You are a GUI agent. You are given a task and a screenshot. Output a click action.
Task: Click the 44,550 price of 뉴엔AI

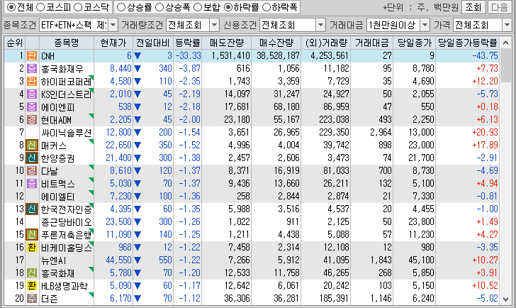point(118,260)
